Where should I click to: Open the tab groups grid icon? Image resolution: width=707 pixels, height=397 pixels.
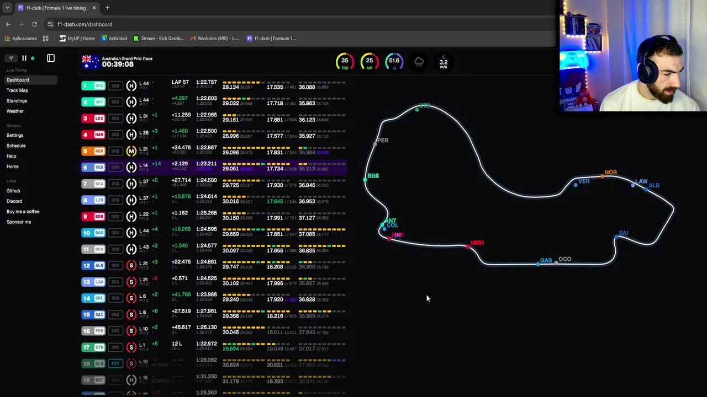(x=46, y=39)
